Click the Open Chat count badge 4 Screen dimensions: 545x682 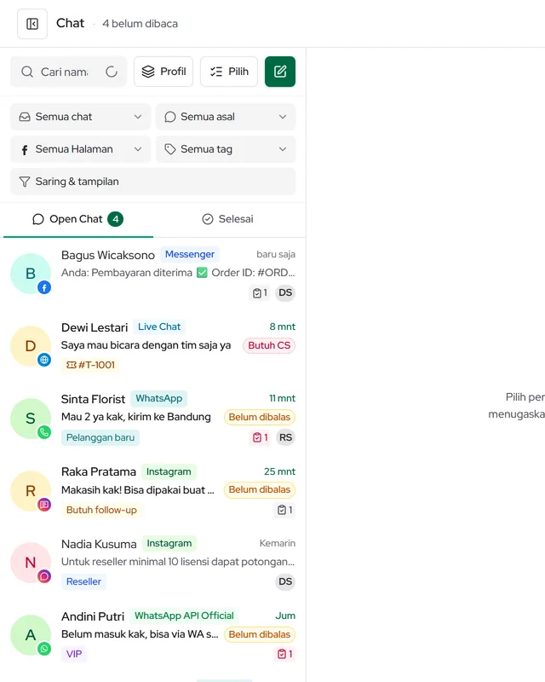coord(116,219)
